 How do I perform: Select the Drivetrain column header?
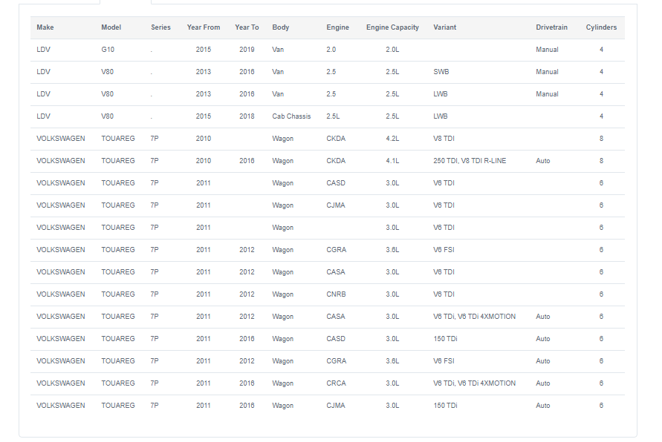pos(551,27)
